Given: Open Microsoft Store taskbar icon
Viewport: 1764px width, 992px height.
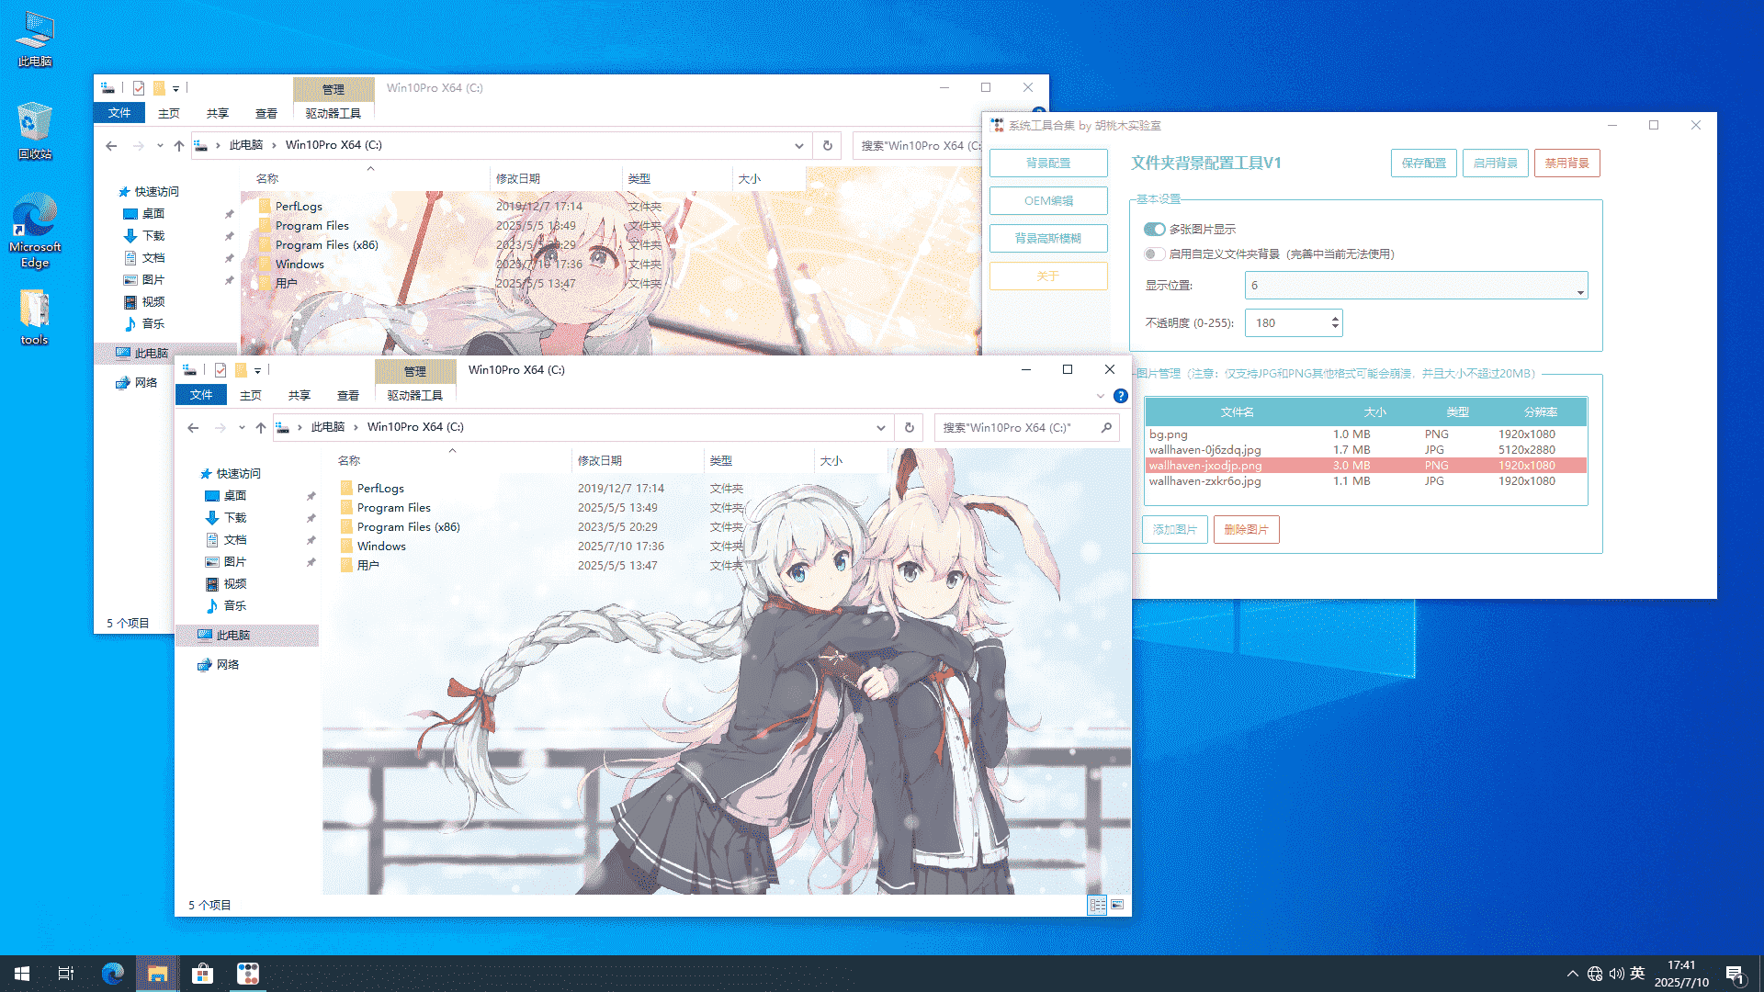Looking at the screenshot, I should 202,974.
